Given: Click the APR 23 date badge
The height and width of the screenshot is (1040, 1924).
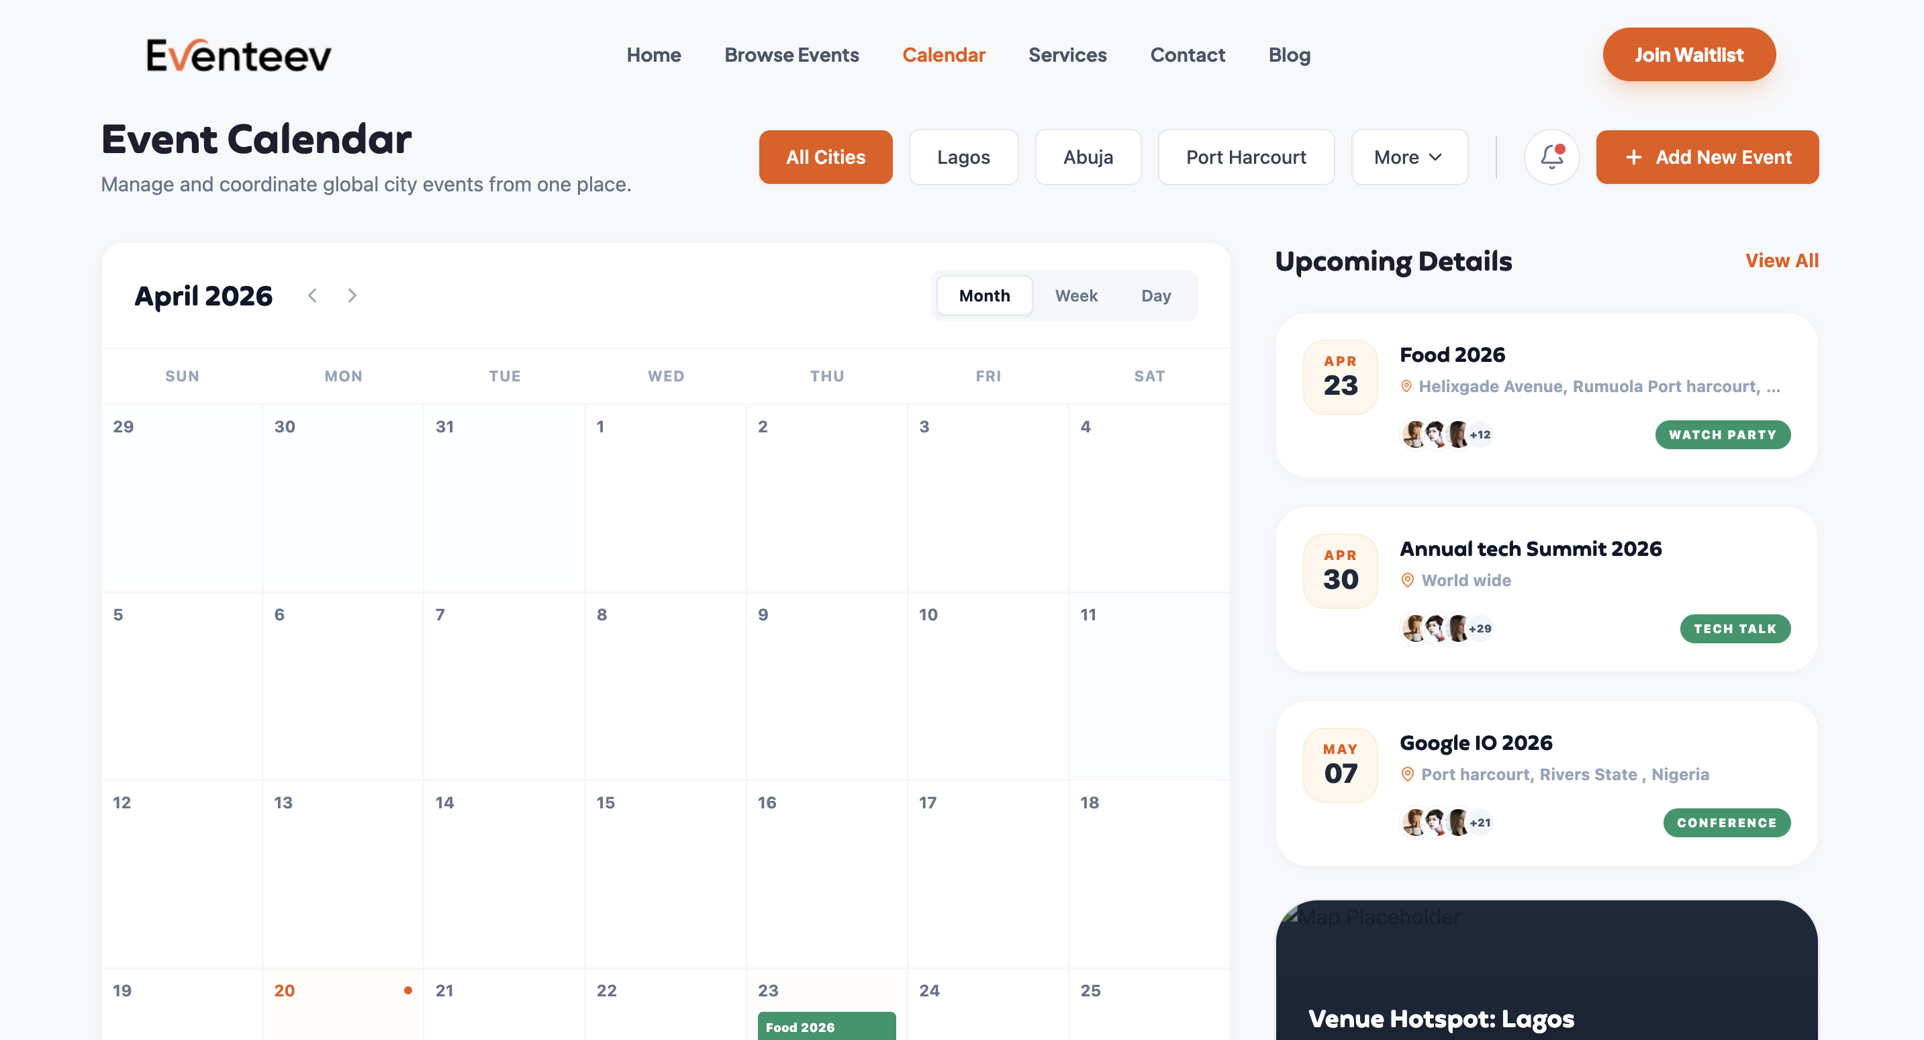Looking at the screenshot, I should [1340, 377].
